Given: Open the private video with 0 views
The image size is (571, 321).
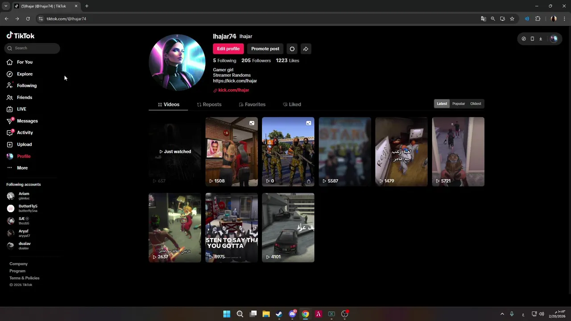Looking at the screenshot, I should (x=288, y=152).
